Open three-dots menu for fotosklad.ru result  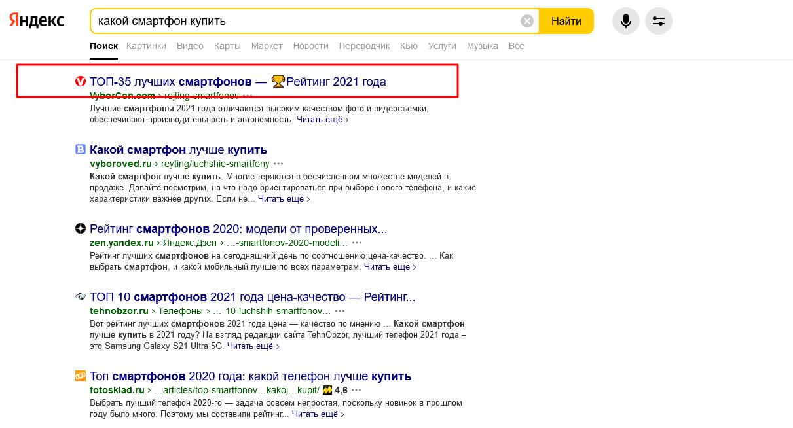pos(356,390)
